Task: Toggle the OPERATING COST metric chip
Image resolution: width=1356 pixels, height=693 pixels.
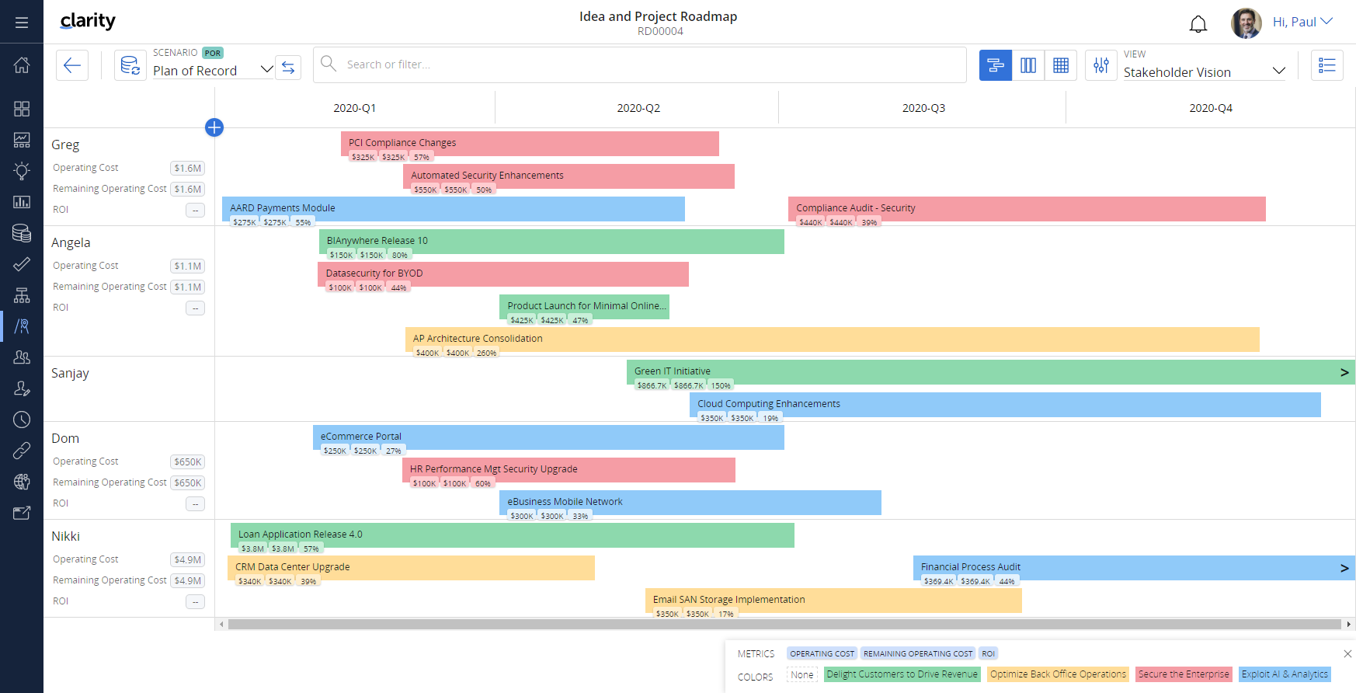Action: pyautogui.click(x=822, y=653)
